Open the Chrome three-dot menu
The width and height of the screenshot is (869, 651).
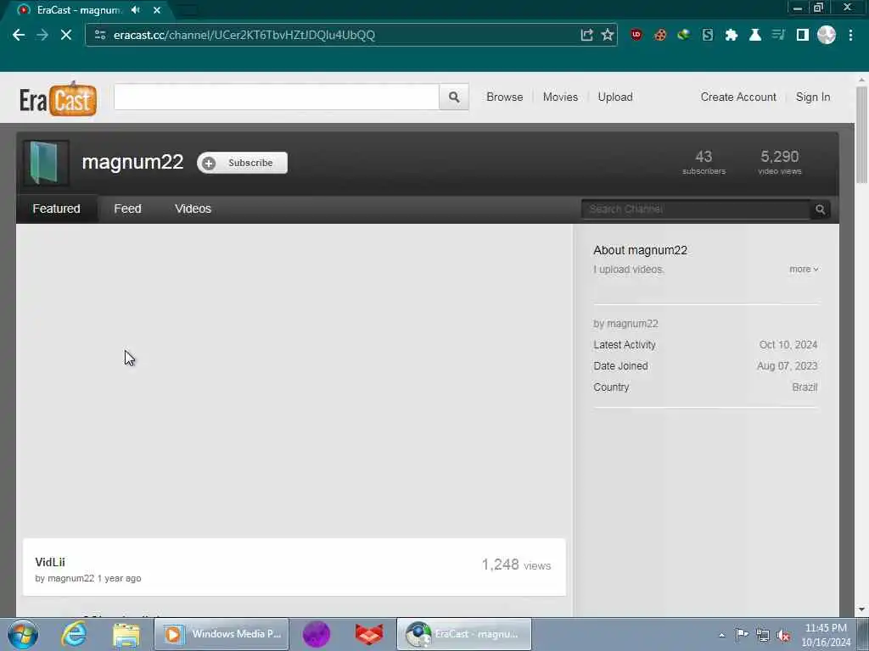point(850,35)
